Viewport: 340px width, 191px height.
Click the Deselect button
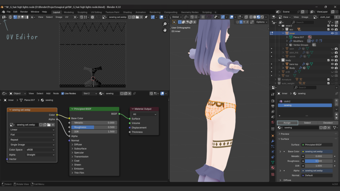click(328, 123)
